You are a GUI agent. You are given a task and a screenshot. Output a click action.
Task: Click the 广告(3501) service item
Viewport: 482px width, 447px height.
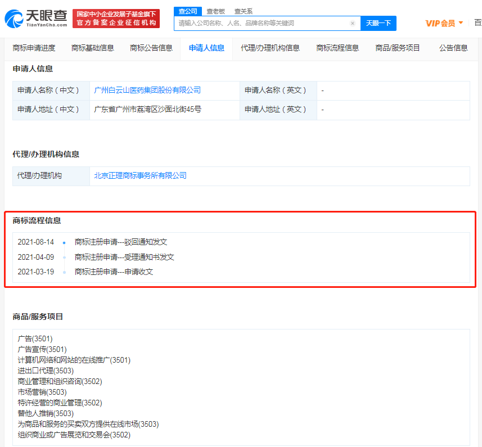tap(35, 339)
